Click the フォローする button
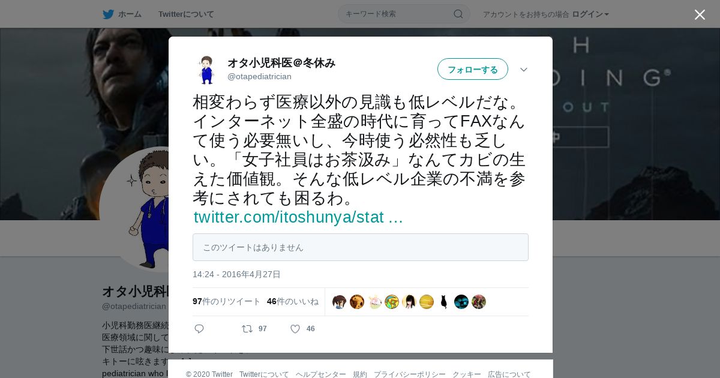 tap(473, 69)
